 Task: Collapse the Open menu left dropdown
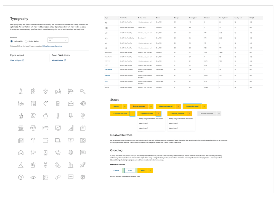pos(158,113)
